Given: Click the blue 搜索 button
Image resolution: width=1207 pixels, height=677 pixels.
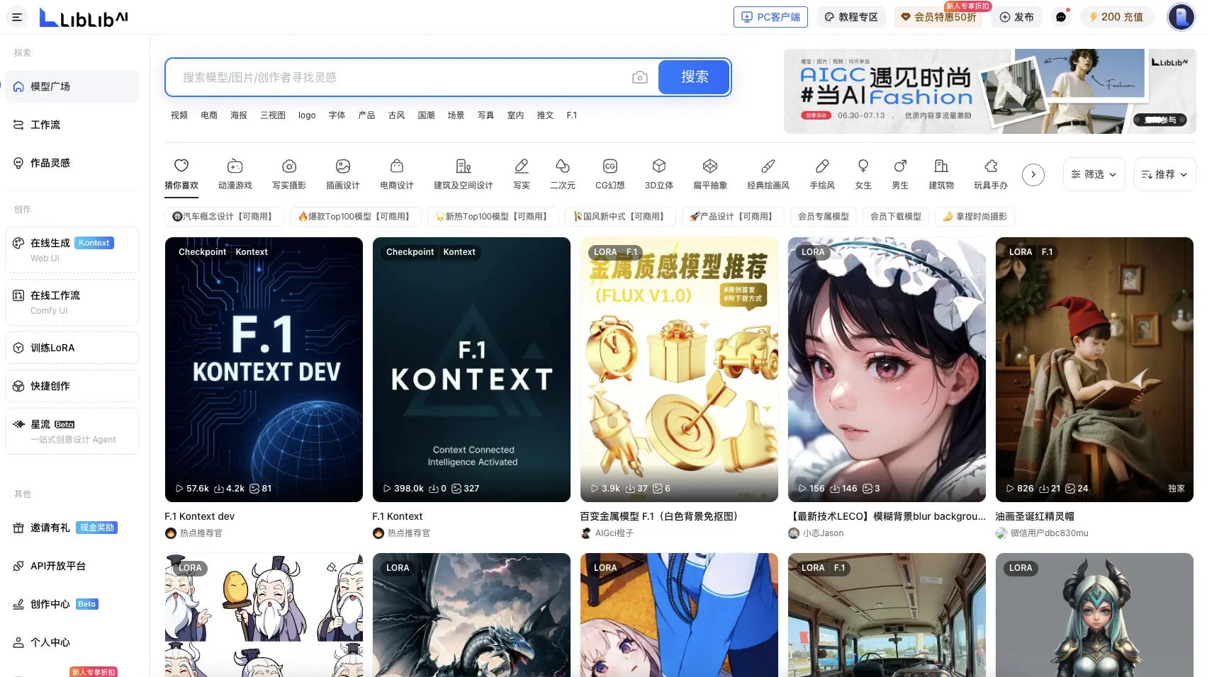Looking at the screenshot, I should pos(695,77).
